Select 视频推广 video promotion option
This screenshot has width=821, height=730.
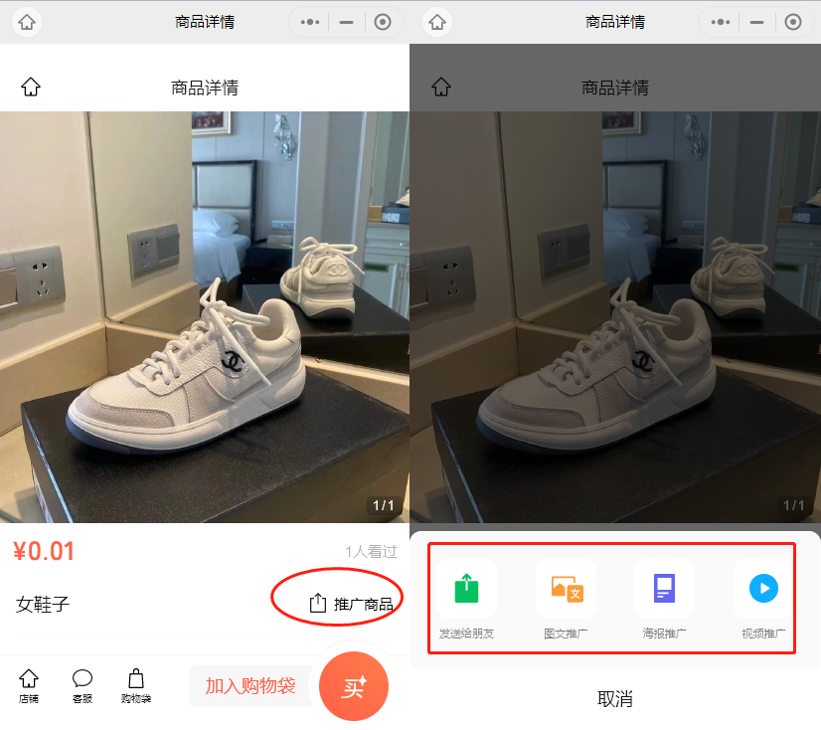click(x=763, y=600)
